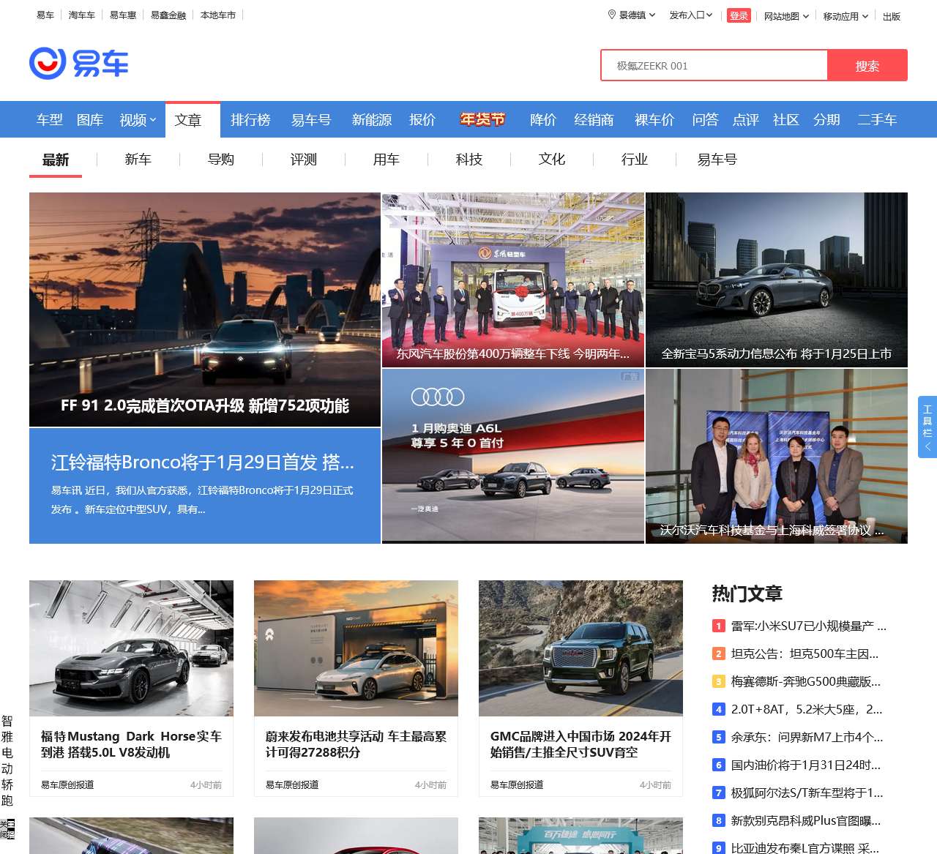This screenshot has height=854, width=937.
Task: Open 沃尔沃汽车科技基金 article thumbnail
Action: pos(777,456)
